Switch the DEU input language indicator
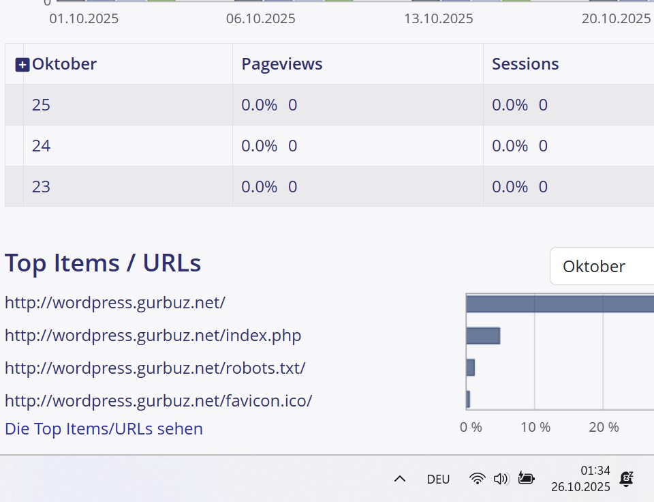This screenshot has height=502, width=654. 438,479
